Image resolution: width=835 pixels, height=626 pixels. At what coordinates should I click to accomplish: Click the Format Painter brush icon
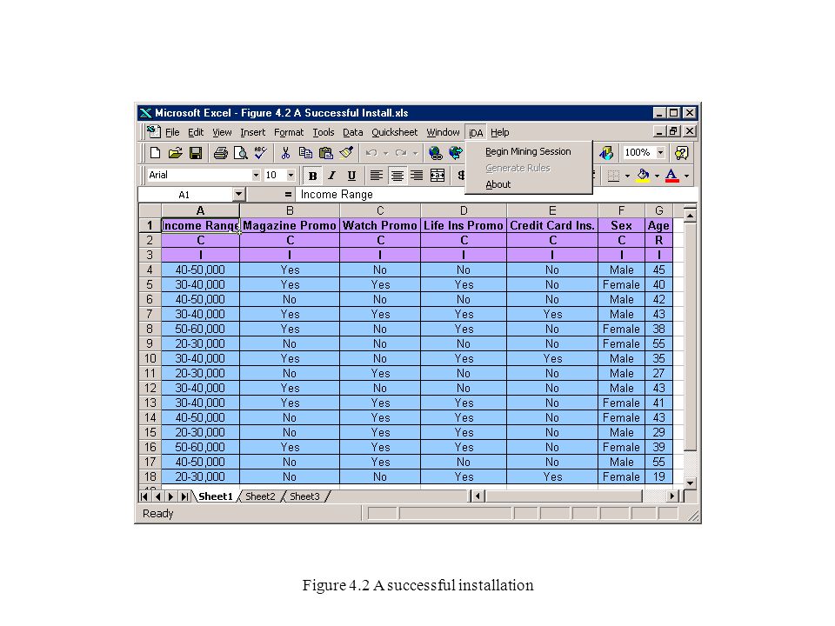click(x=346, y=153)
